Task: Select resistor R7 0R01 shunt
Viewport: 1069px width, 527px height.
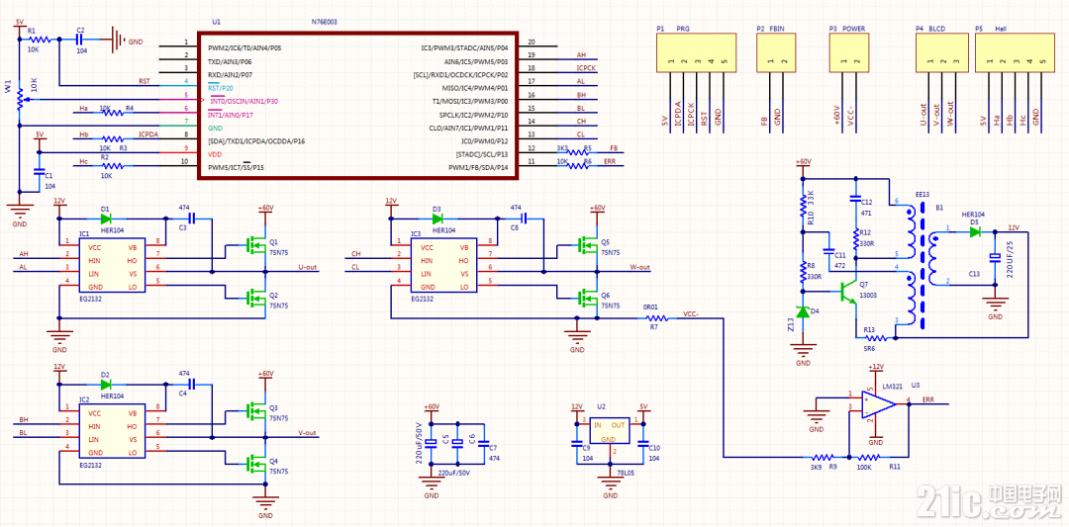Action: click(658, 318)
